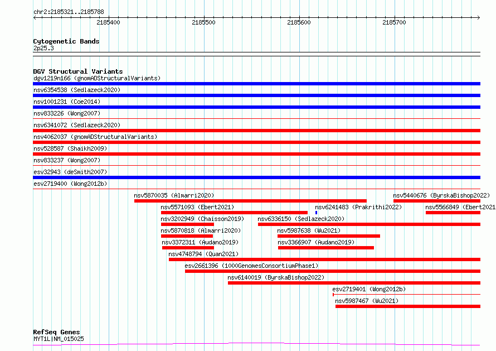
Task: Select variant nsv5870818 (Almarri2020) label
Action: (x=201, y=230)
